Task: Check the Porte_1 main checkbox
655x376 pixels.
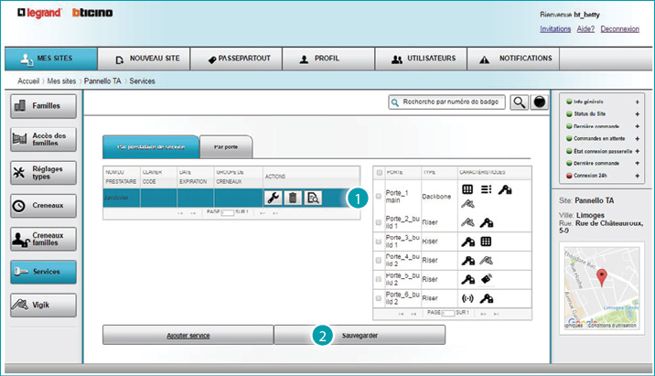Action: pos(380,197)
